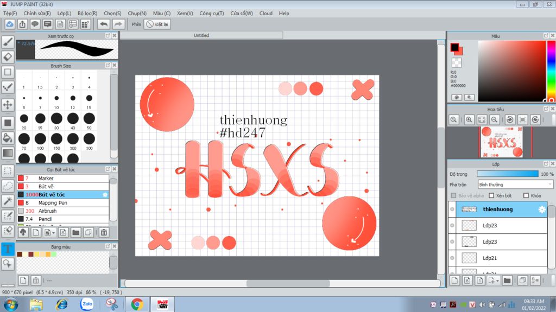556x312 pixels.
Task: Click the rainbow hue bar in color panel
Action: [552, 71]
